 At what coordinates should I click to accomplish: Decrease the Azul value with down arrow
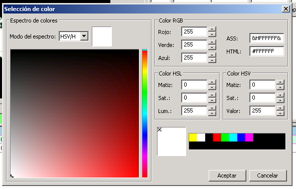tap(212, 60)
